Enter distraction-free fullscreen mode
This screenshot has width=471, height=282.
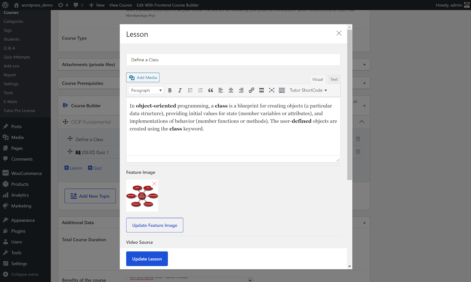[272, 90]
